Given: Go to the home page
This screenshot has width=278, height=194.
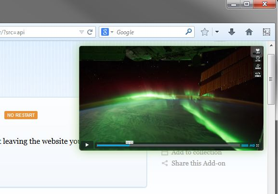Looking at the screenshot, I should pyautogui.click(x=249, y=32).
